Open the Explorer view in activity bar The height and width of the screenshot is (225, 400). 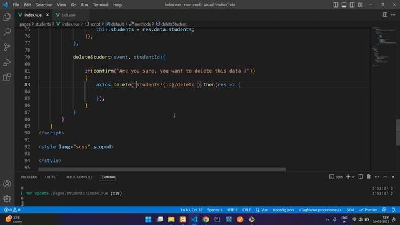7,17
